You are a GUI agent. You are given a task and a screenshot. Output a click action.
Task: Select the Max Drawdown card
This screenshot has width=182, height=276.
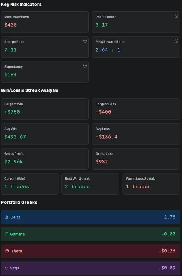pyautogui.click(x=45, y=22)
